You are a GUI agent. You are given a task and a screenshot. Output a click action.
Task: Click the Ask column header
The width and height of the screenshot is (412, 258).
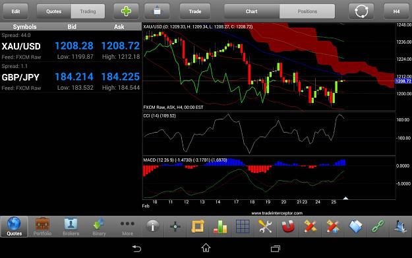point(119,26)
